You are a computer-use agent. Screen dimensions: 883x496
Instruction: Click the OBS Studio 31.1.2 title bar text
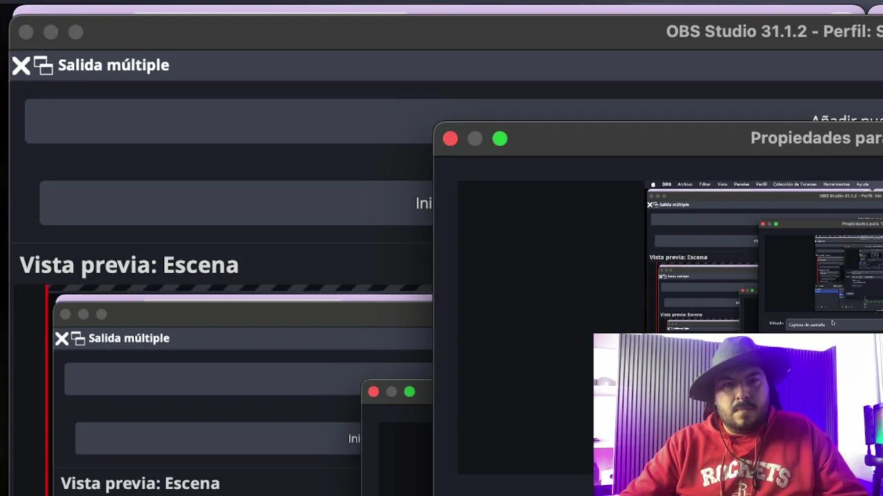coord(774,32)
